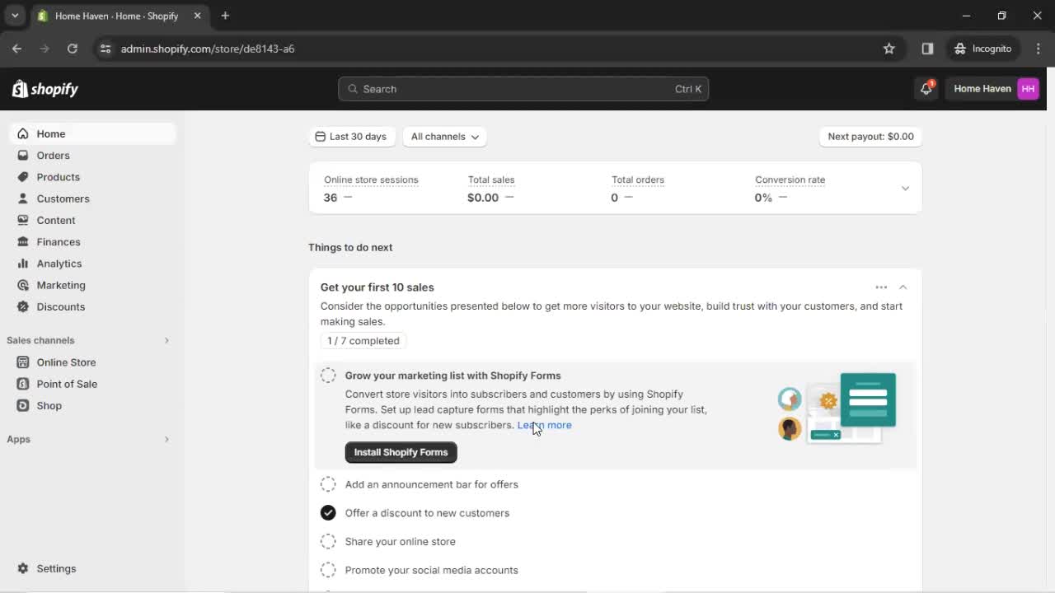
Task: Click the Home house icon in the sidebar
Action: [x=23, y=133]
